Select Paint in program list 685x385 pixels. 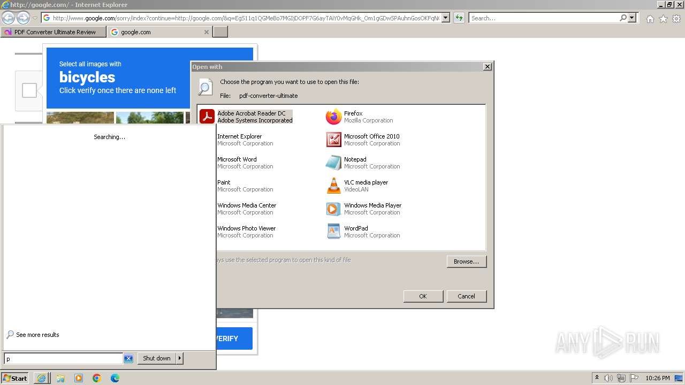245,186
